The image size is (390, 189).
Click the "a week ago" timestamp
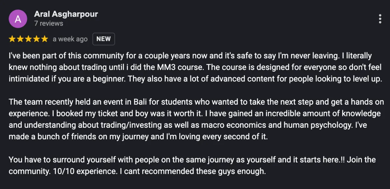click(x=70, y=39)
